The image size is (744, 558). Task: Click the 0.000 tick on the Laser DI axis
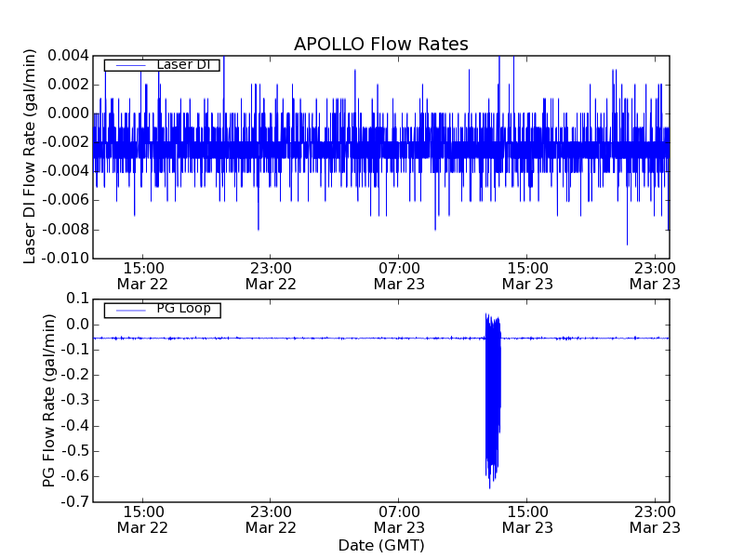point(68,113)
